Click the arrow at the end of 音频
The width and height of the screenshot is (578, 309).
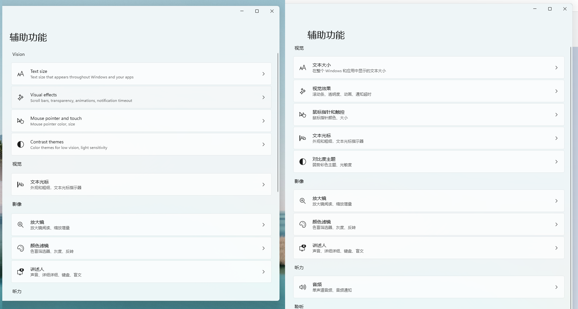[x=556, y=287]
